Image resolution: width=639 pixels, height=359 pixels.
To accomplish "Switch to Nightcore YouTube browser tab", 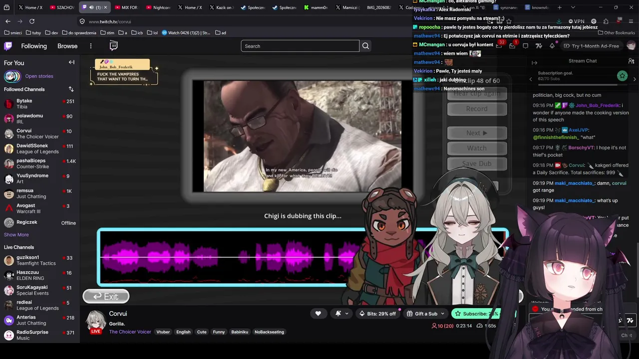I will [x=157, y=7].
